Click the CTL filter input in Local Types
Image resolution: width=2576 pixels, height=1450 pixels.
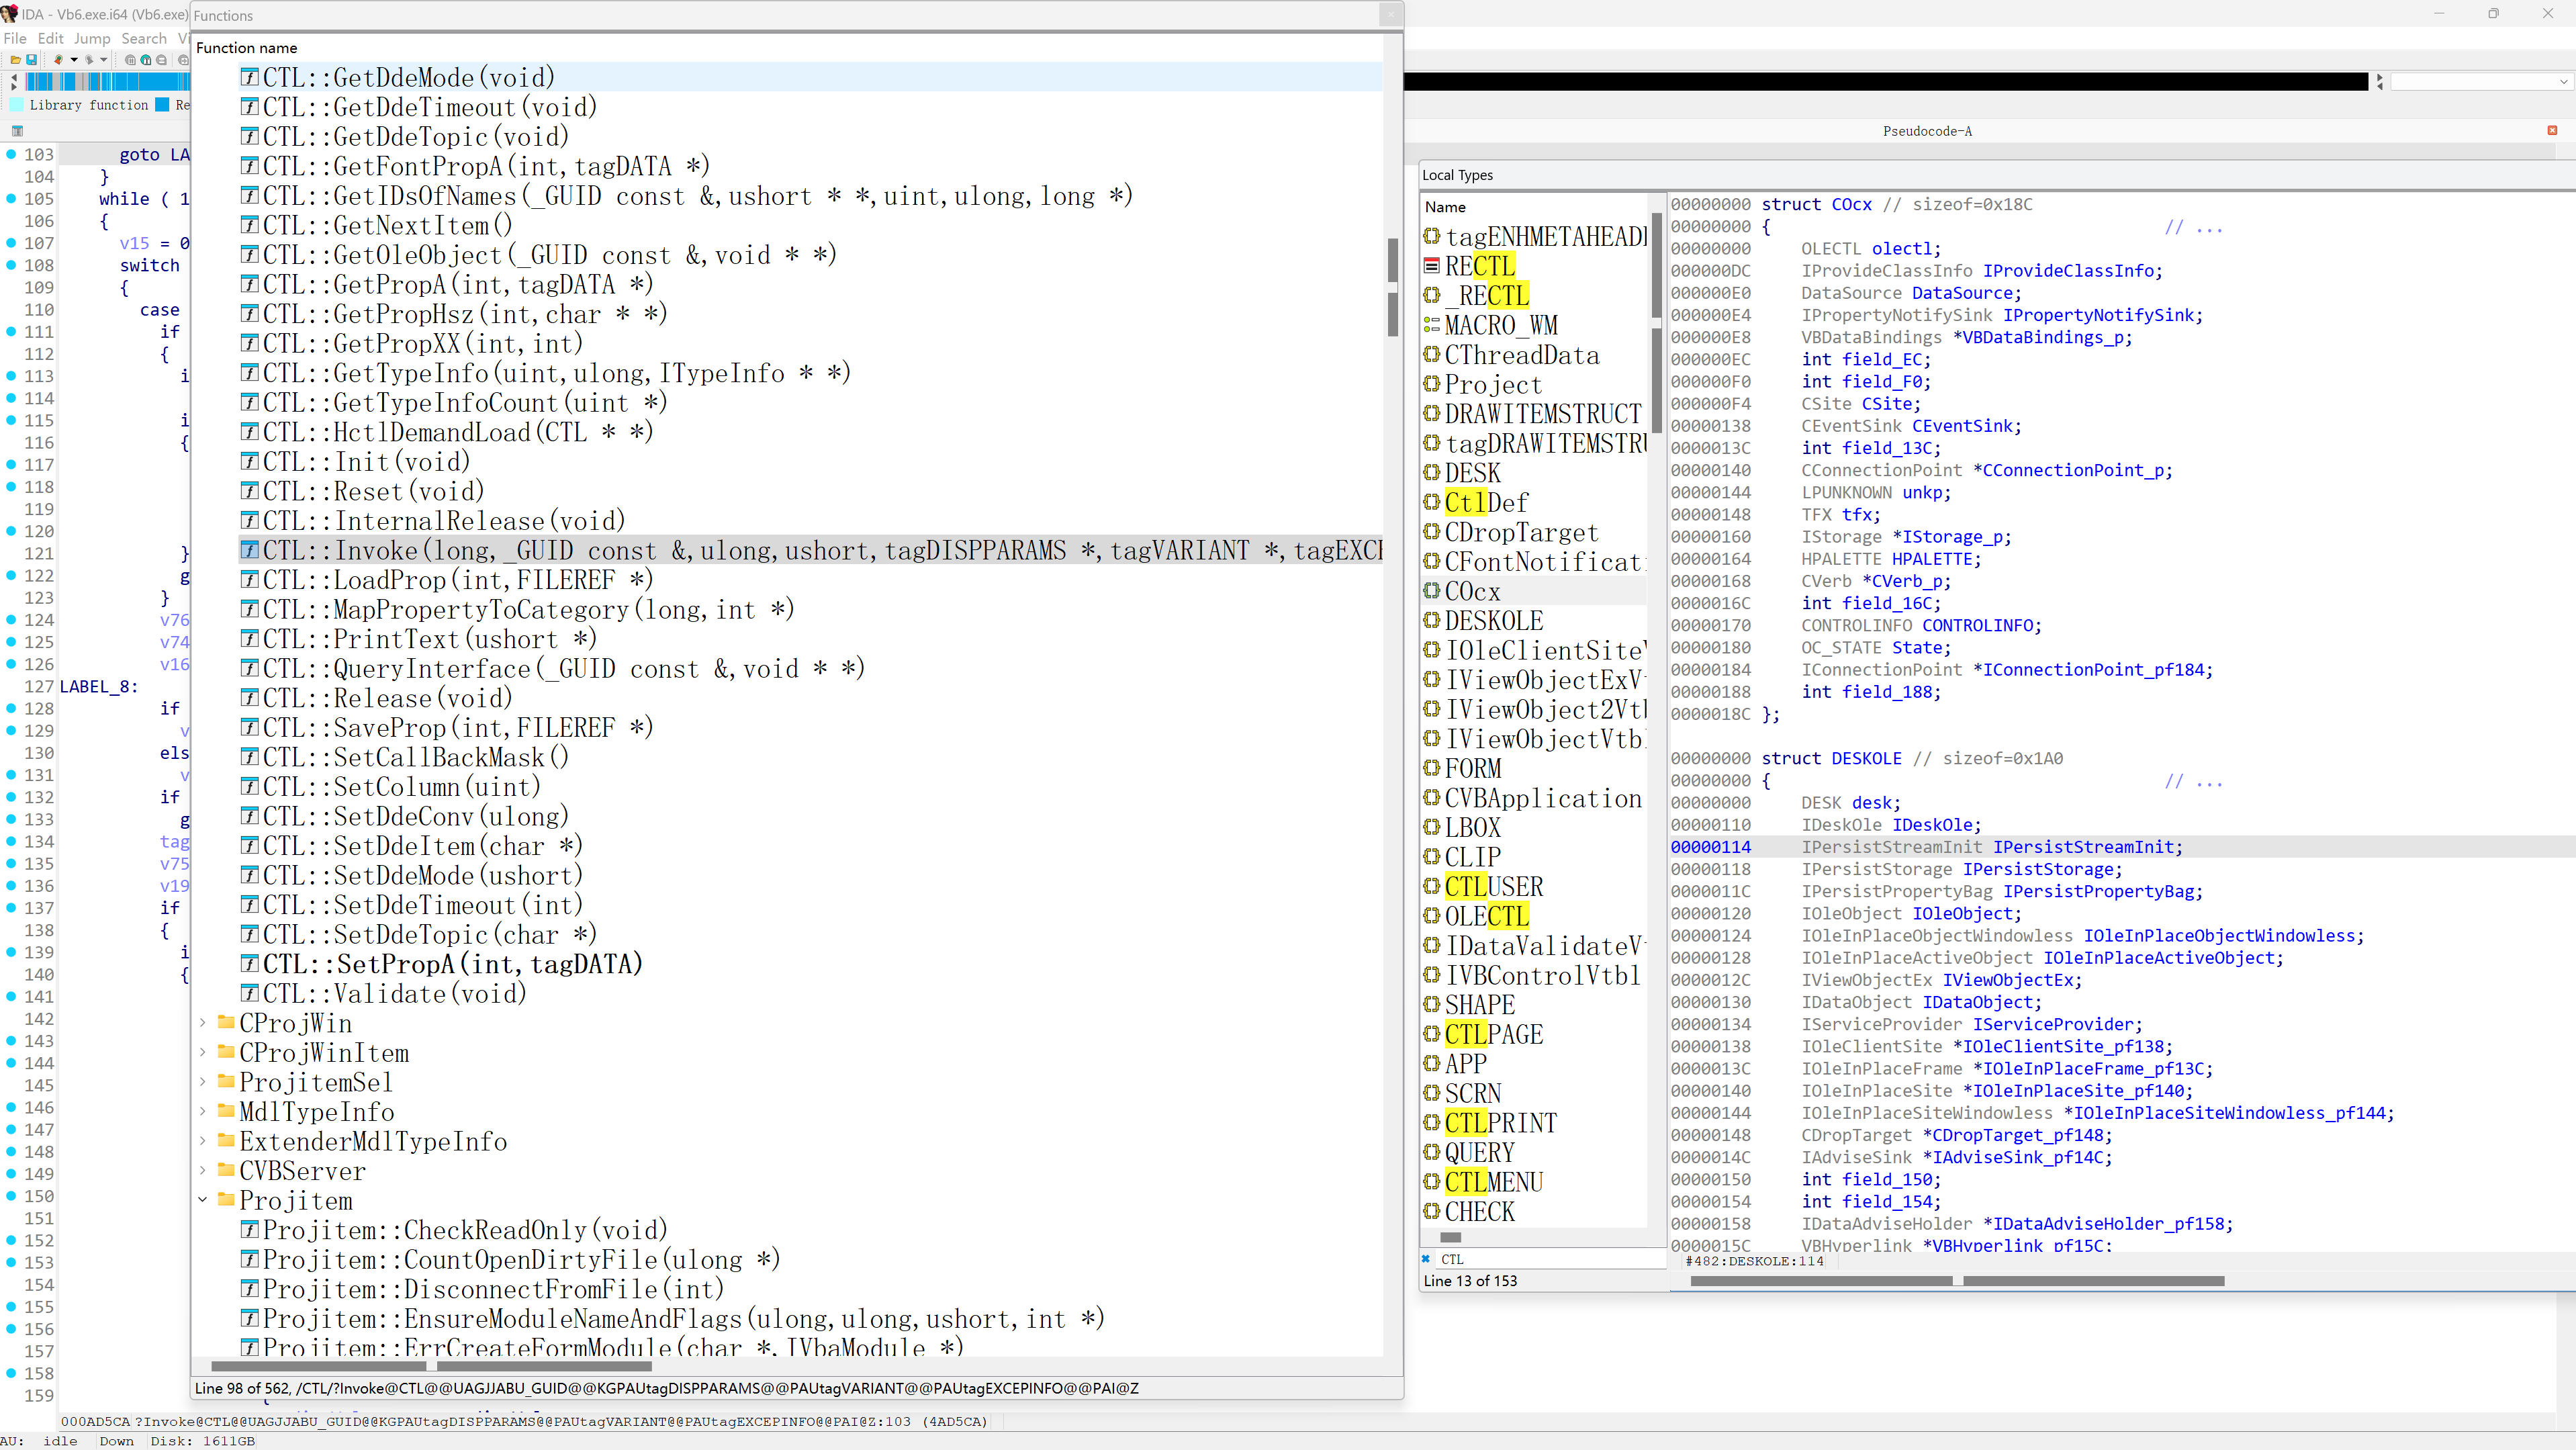click(1550, 1259)
